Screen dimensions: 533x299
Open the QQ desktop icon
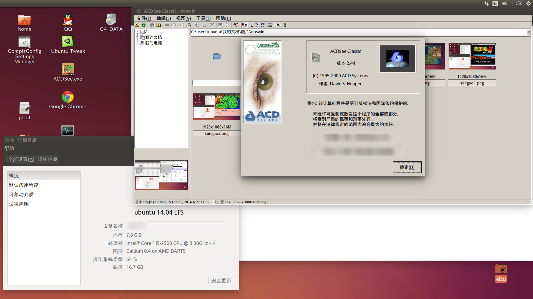point(68,22)
